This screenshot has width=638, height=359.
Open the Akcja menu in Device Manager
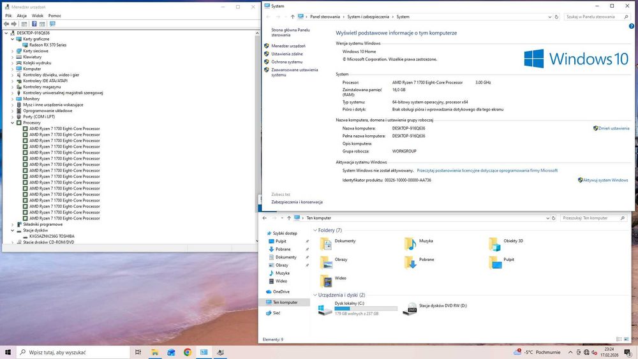(22, 15)
